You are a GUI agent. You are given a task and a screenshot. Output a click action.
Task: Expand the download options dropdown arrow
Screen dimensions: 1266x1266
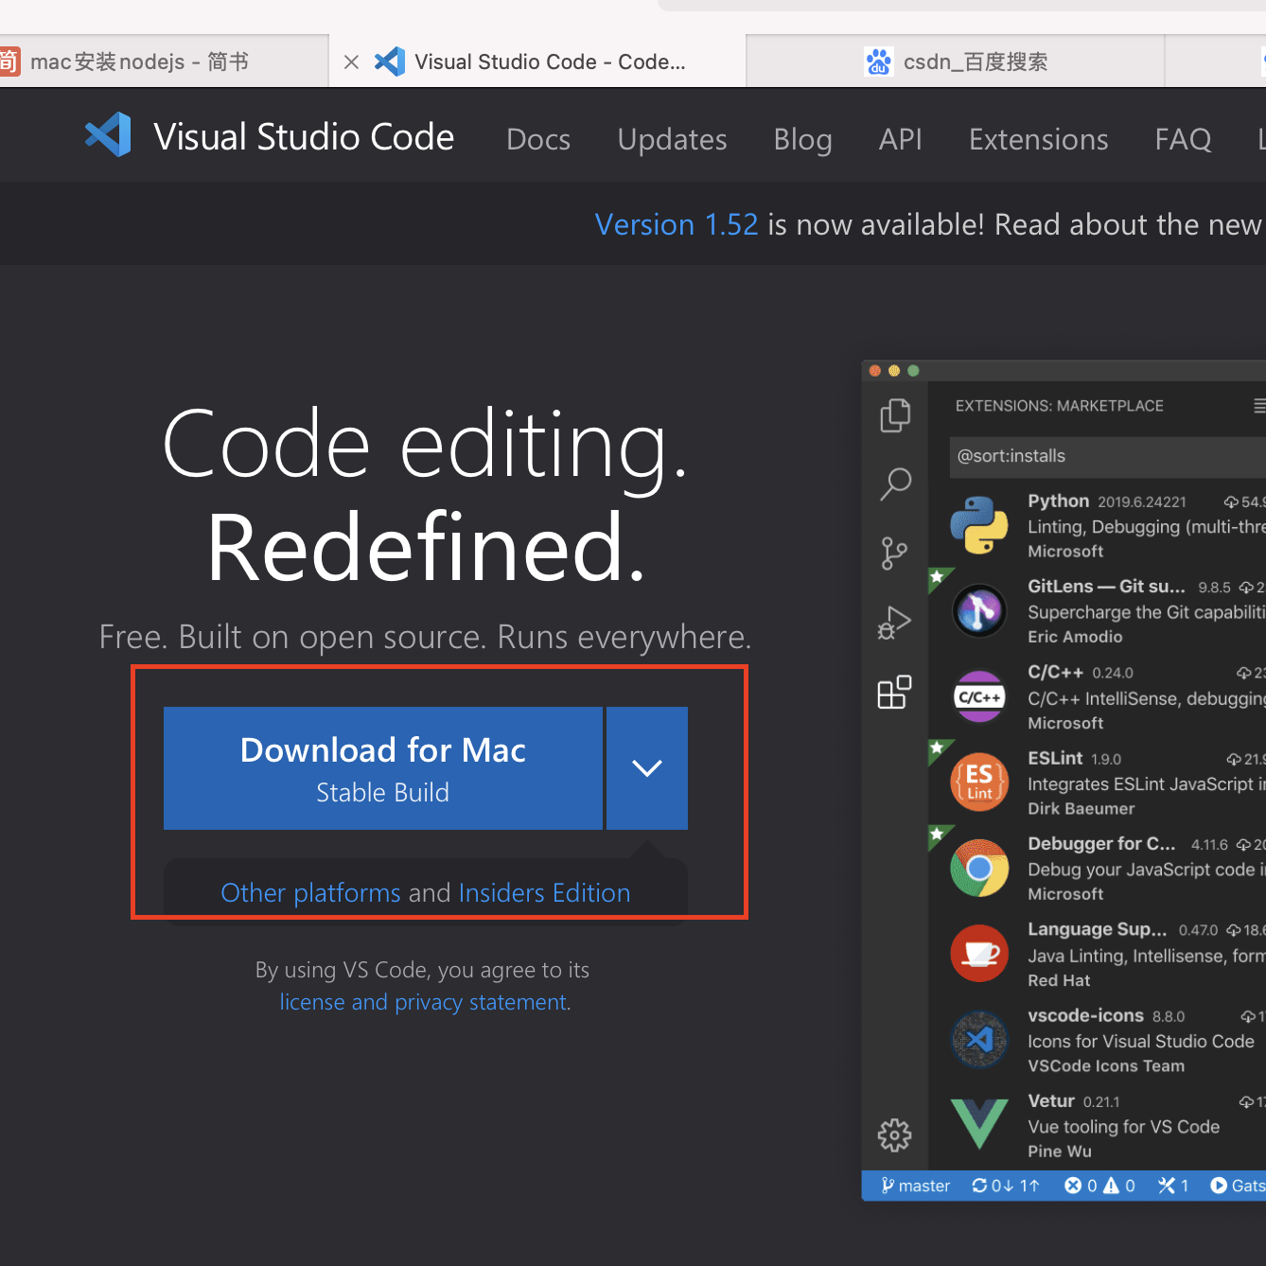647,768
